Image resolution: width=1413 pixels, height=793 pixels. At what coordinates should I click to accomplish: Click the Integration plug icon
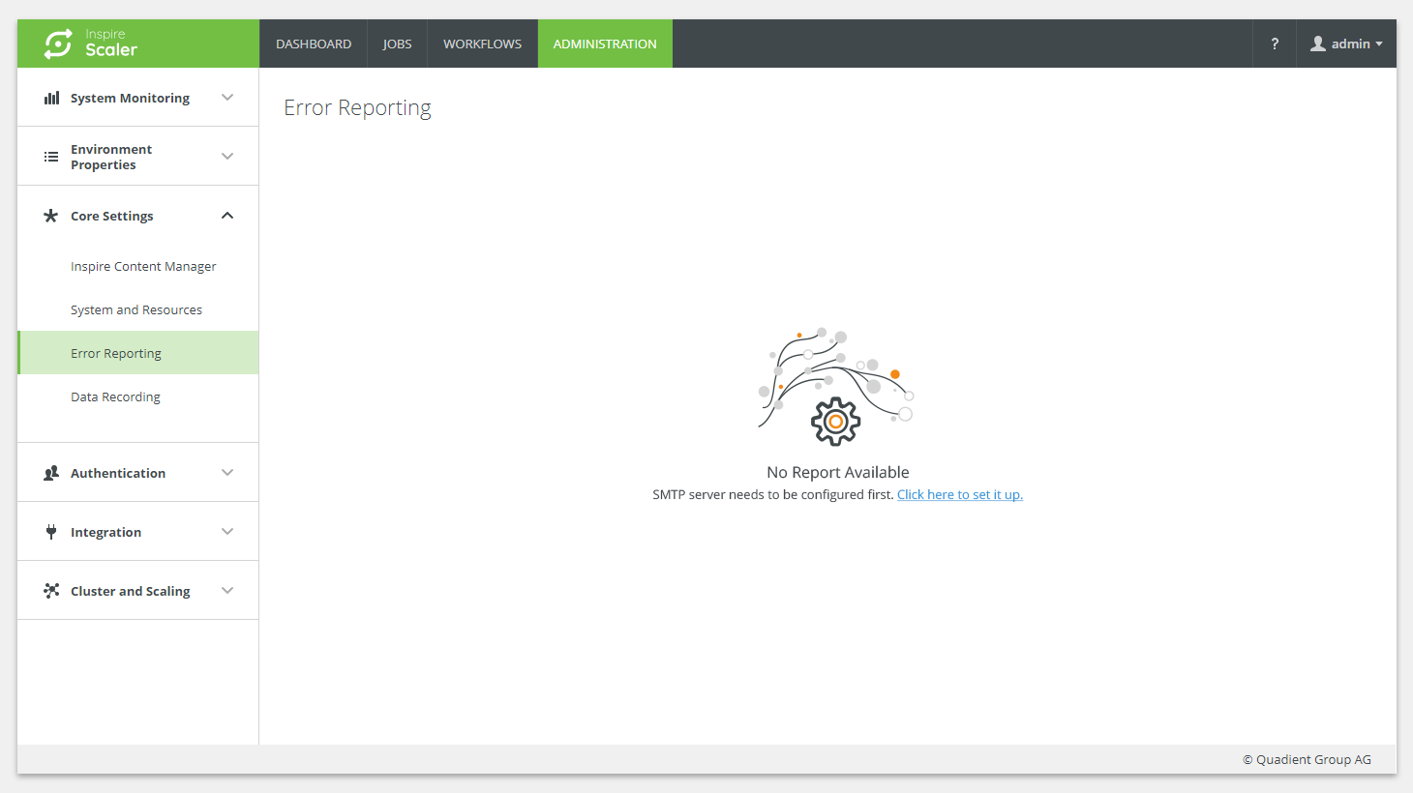[51, 532]
